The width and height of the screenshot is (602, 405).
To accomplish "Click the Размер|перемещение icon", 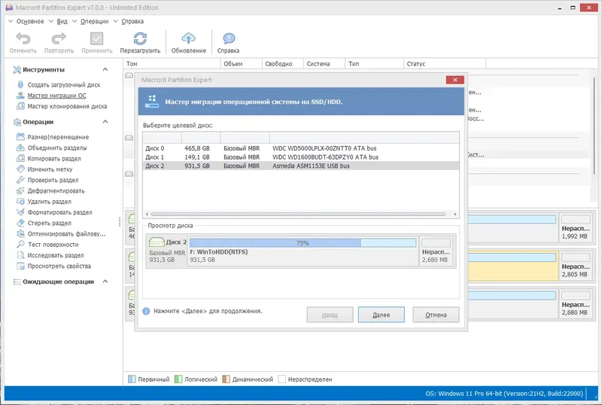I will [x=21, y=137].
